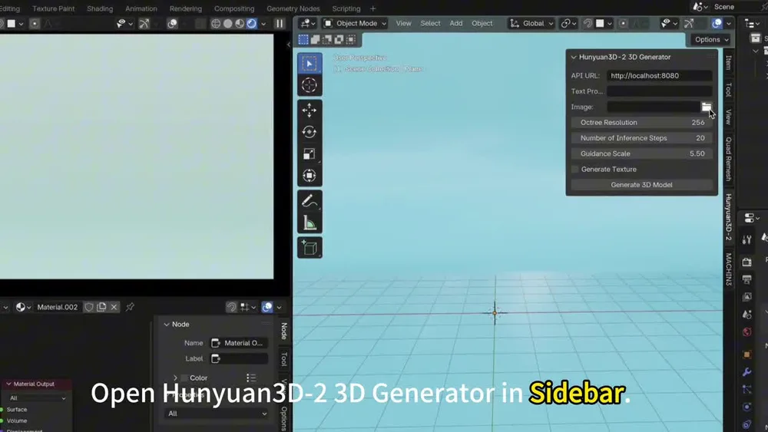
Task: Collapse the Node panel
Action: click(x=167, y=325)
